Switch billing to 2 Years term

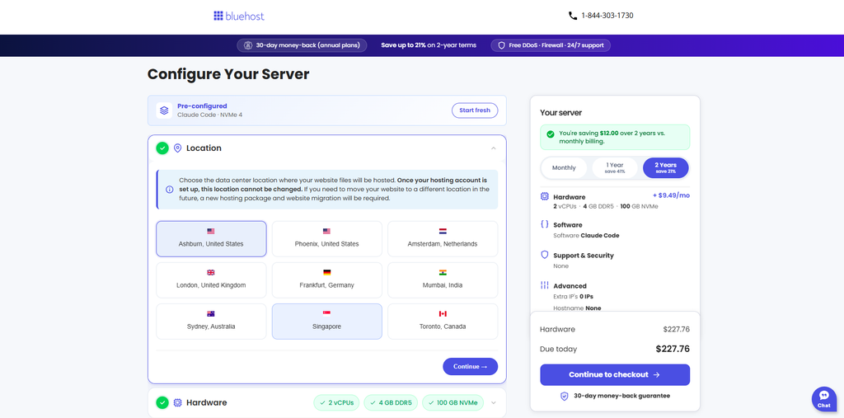pos(666,168)
